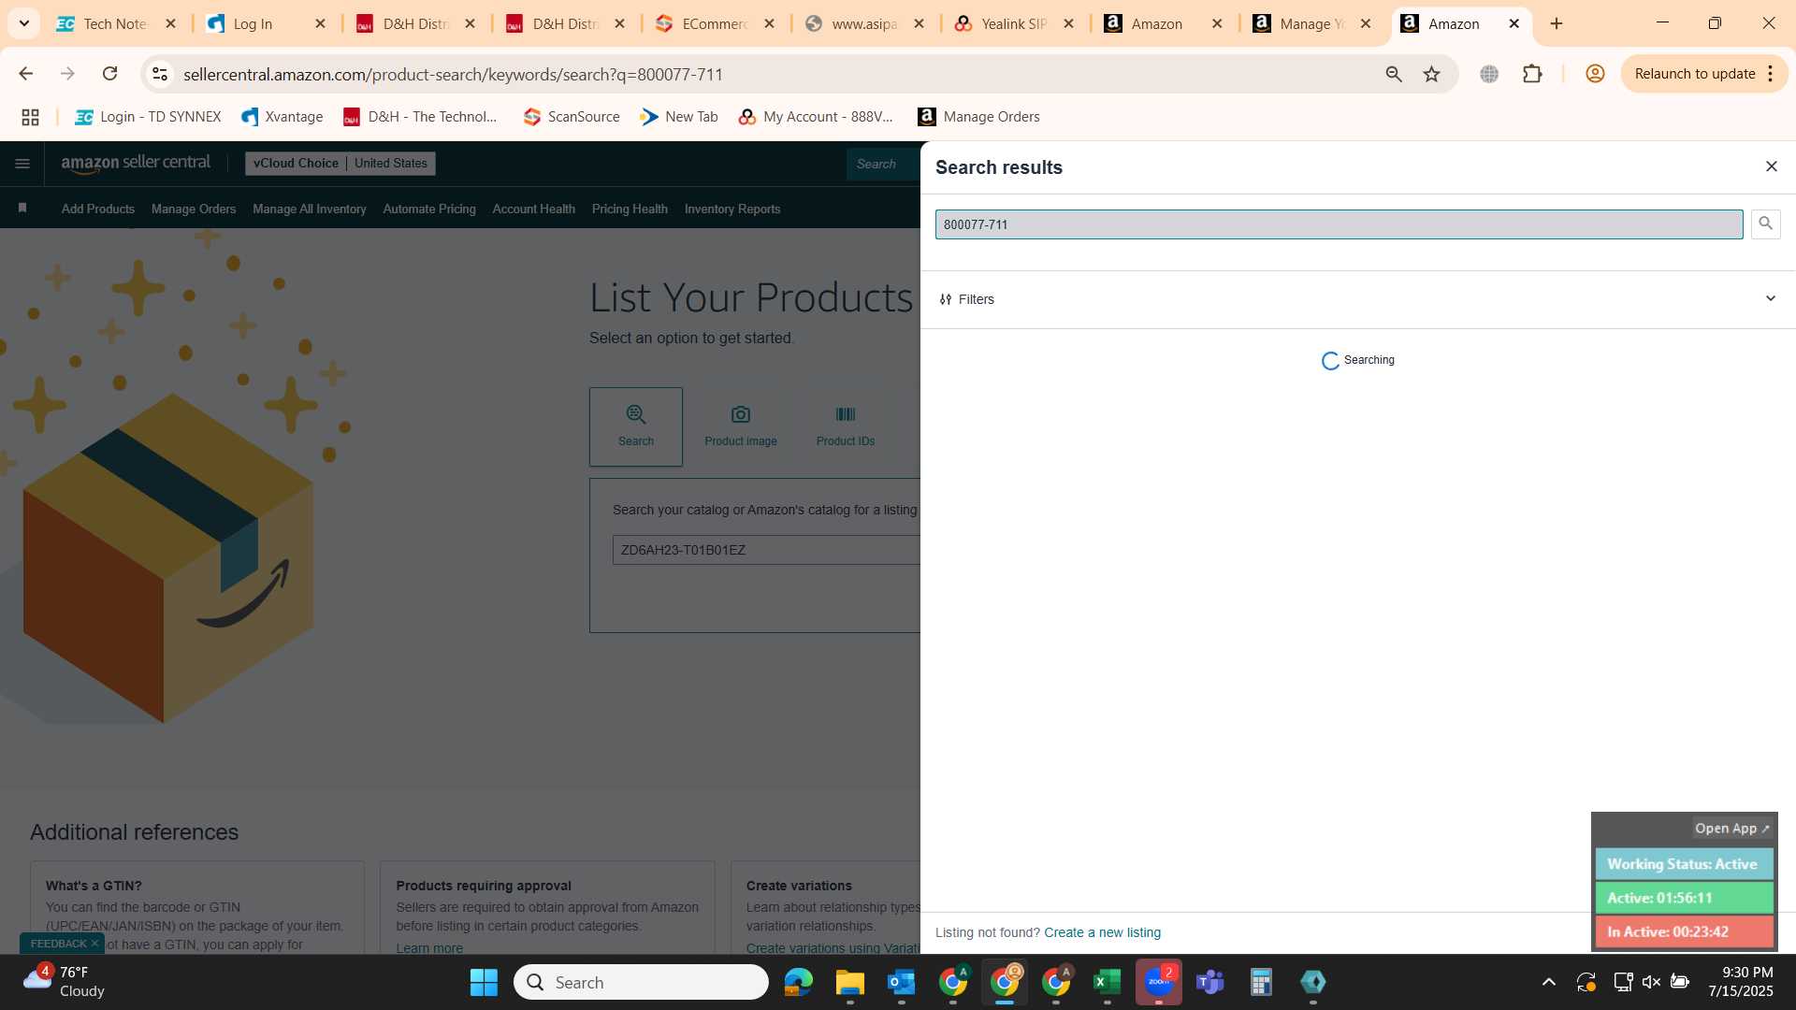This screenshot has width=1796, height=1010.
Task: Open the ScanSource bookmark
Action: point(572,117)
